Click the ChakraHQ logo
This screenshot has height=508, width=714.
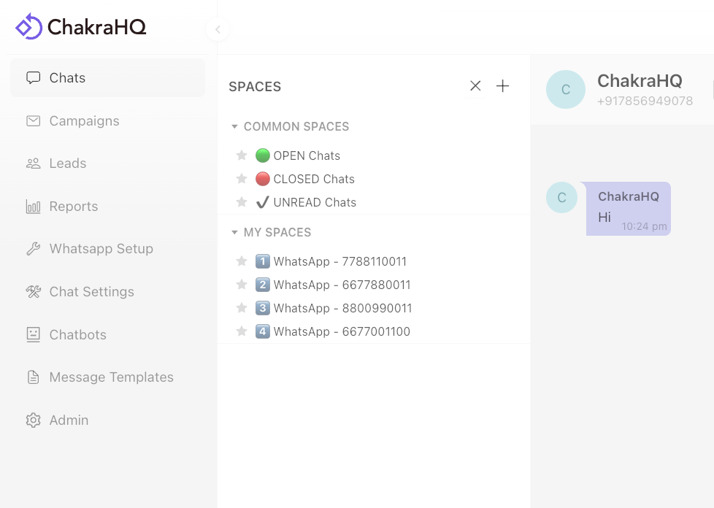tap(80, 26)
